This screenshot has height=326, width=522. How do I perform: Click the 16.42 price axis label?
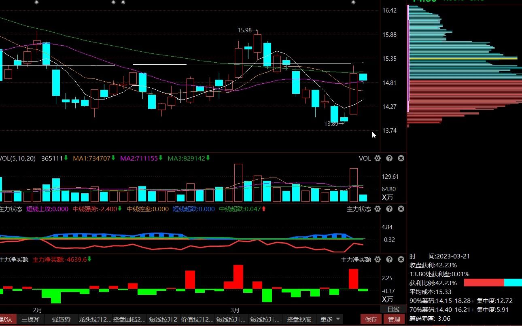pyautogui.click(x=389, y=11)
